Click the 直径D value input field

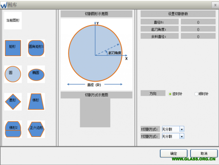tap(198, 22)
